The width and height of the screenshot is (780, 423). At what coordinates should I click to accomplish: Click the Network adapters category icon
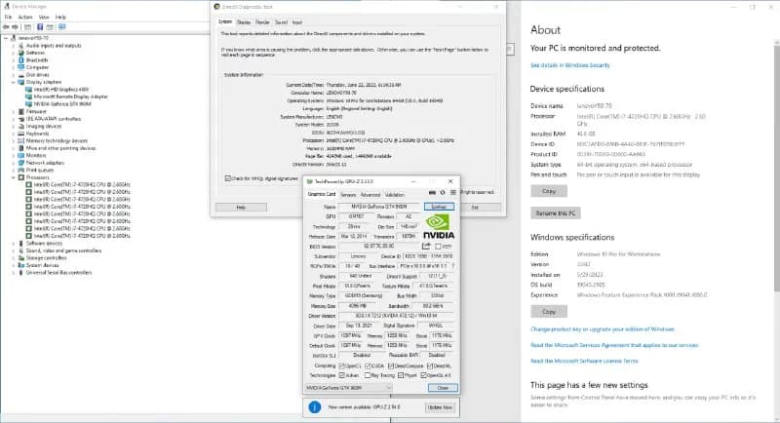(20, 163)
